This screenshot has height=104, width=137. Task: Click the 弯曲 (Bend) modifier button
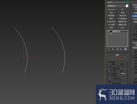(x=122, y=13)
